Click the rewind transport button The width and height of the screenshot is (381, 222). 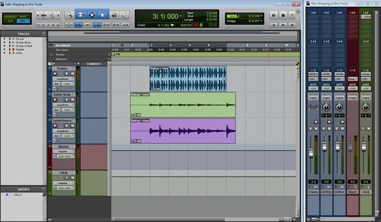tap(283, 25)
